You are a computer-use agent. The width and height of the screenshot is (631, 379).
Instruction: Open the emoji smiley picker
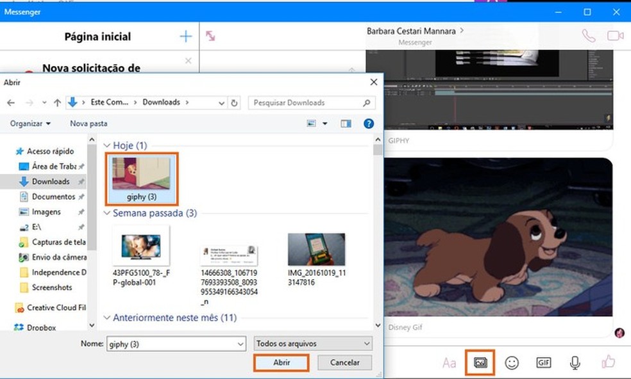pos(512,362)
